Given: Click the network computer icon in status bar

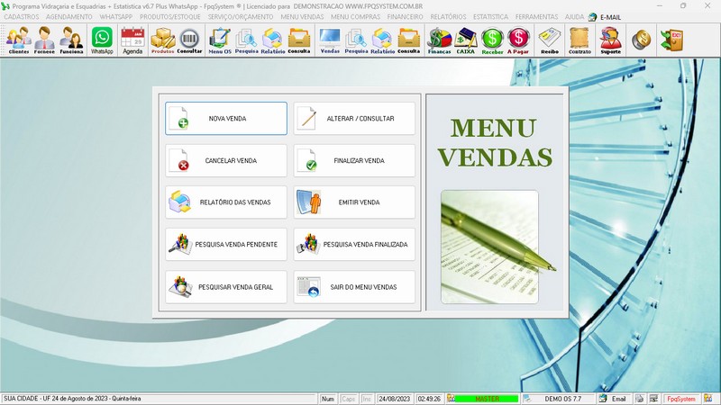Looking at the screenshot, I should pyautogui.click(x=653, y=399).
